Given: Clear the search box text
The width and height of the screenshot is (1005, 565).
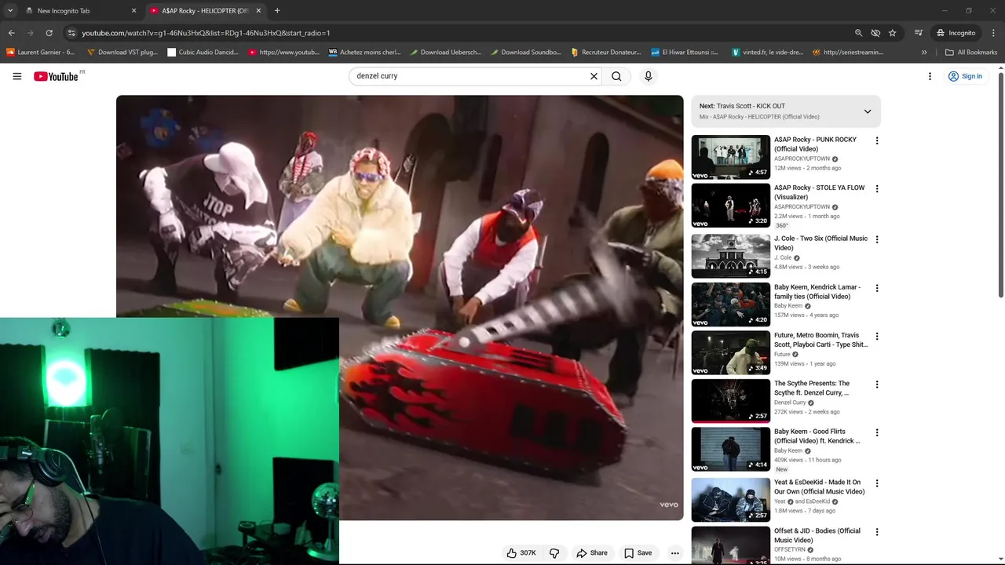Looking at the screenshot, I should click(x=594, y=76).
